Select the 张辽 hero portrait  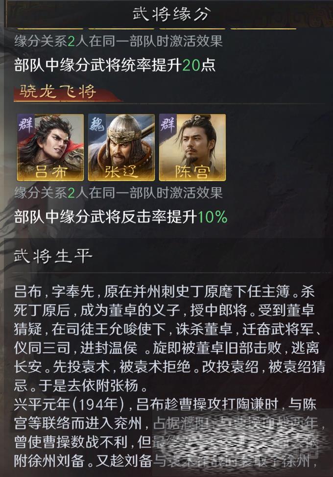[121, 147]
